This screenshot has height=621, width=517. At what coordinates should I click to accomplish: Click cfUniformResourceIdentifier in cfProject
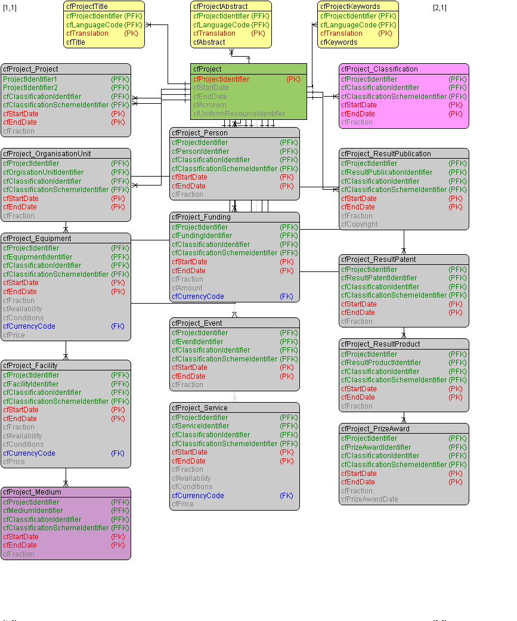239,114
